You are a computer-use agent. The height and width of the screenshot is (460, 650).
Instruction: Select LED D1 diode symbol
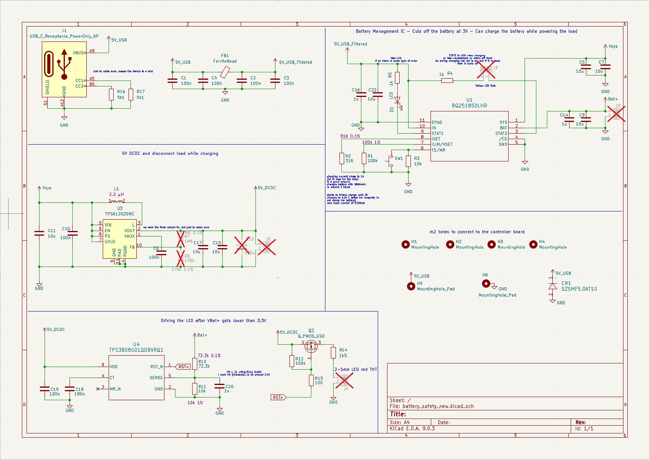pos(398,100)
